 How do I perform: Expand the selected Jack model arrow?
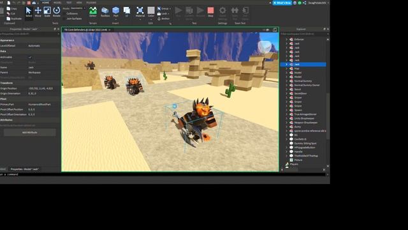(286, 64)
